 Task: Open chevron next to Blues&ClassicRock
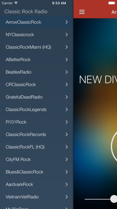[x=67, y=172]
